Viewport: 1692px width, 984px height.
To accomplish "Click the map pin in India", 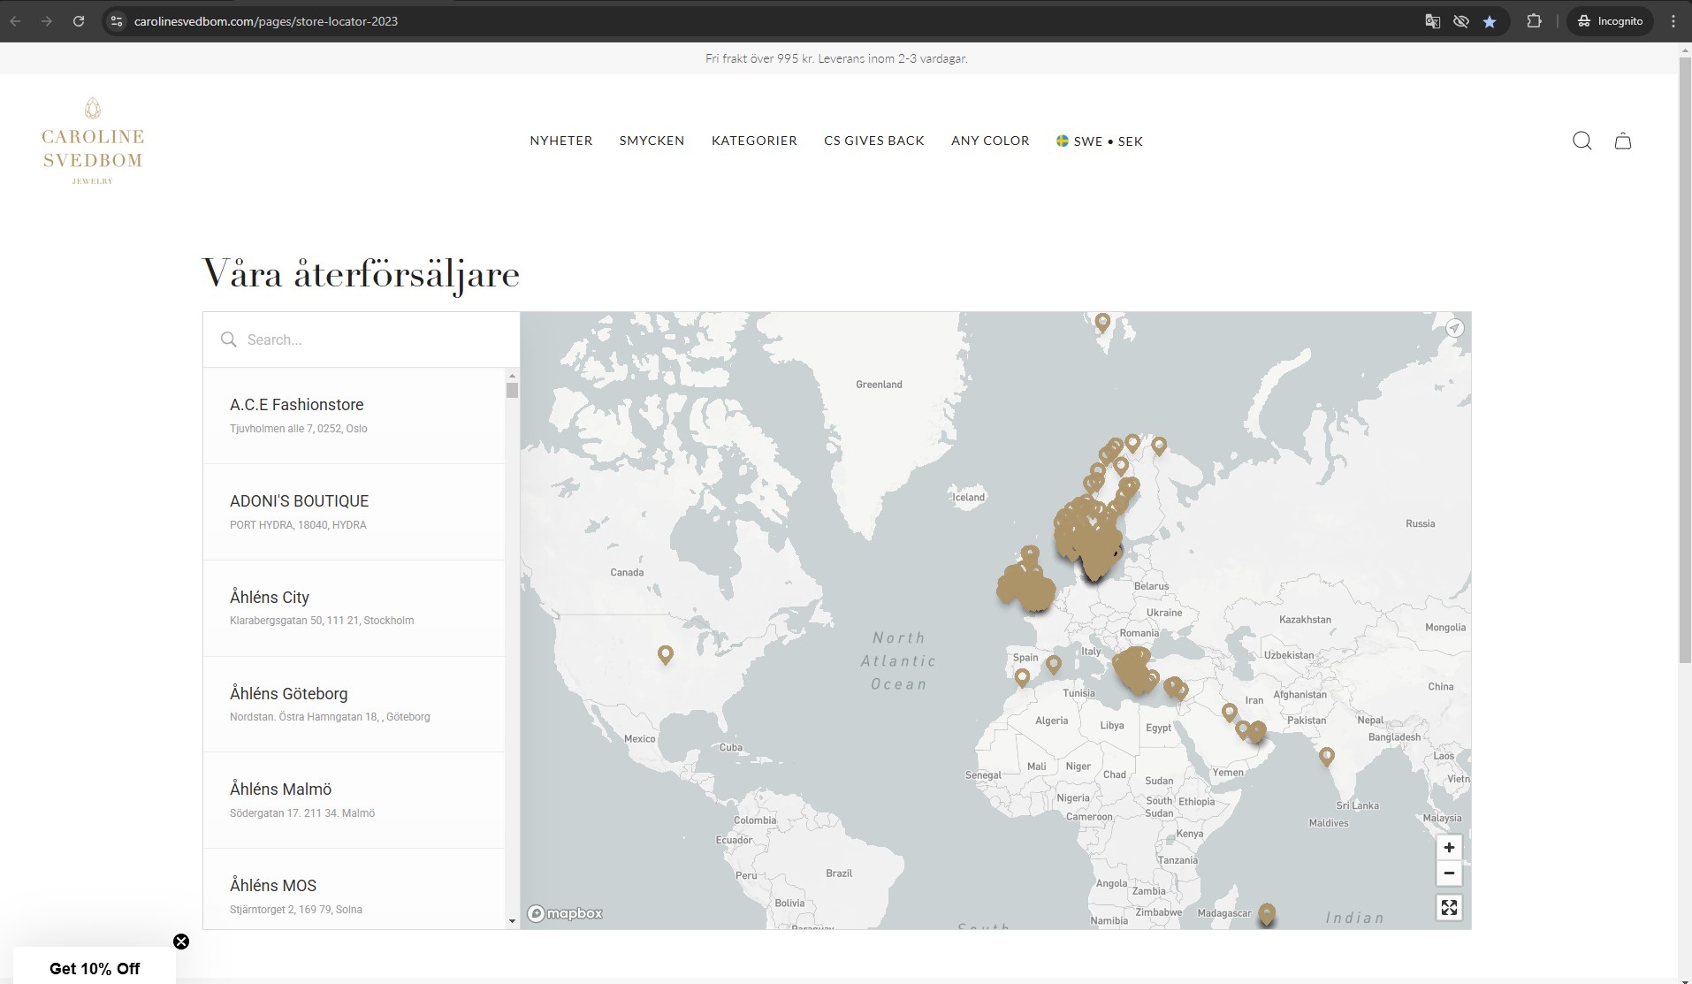I will click(1326, 756).
